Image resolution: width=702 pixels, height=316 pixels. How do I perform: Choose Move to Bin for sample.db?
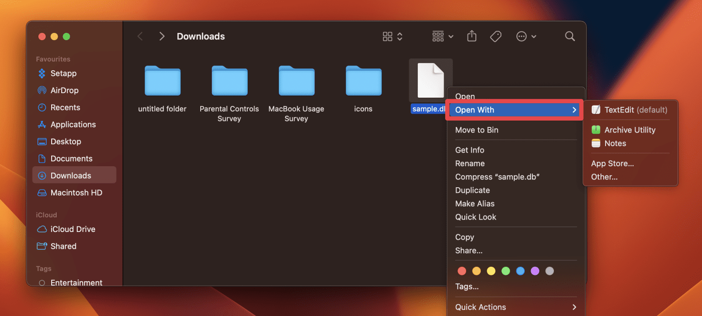[477, 130]
